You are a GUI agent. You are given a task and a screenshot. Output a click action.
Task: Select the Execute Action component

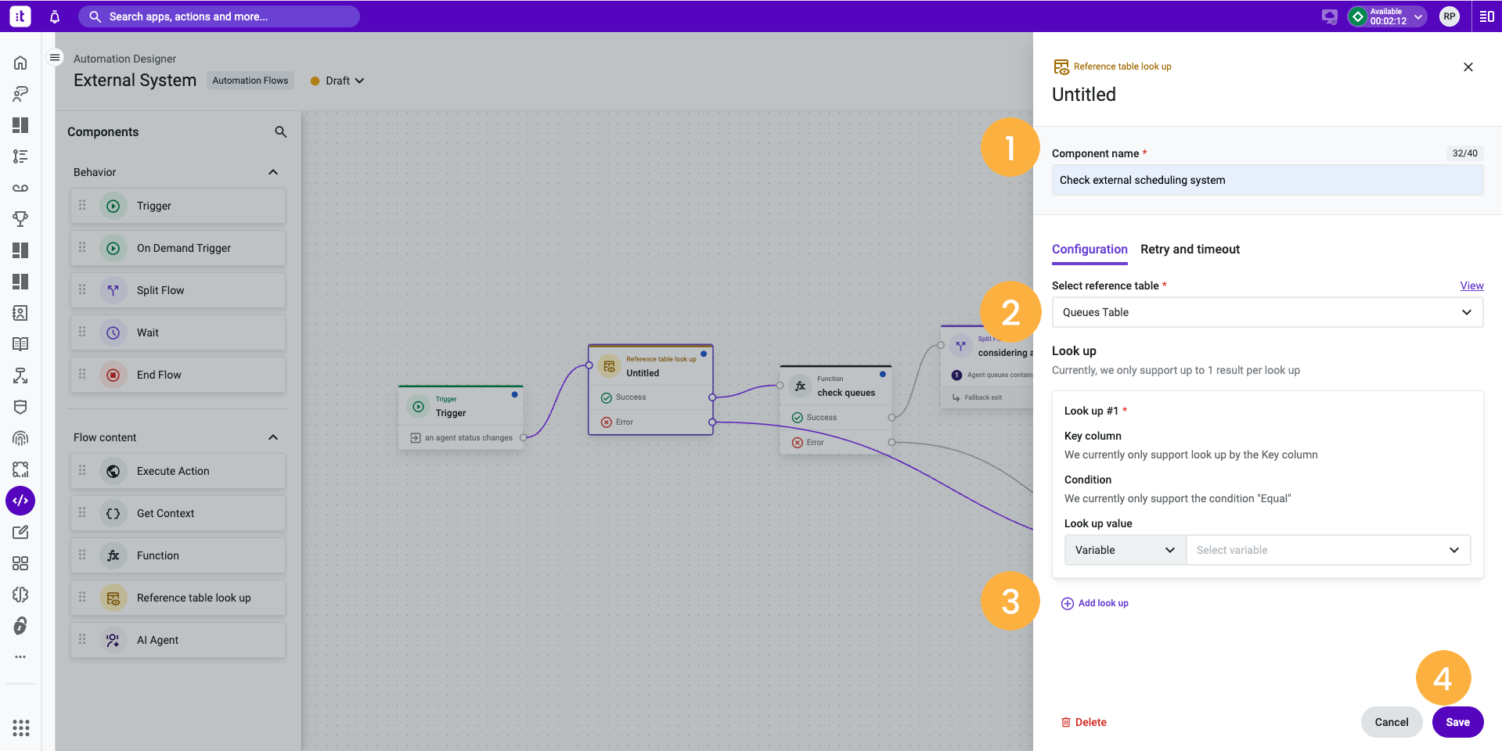[178, 471]
